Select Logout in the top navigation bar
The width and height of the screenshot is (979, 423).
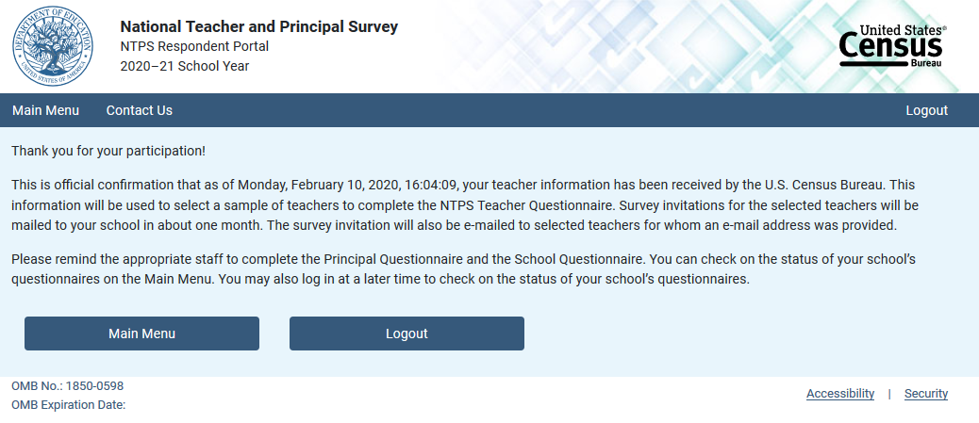[x=926, y=110]
